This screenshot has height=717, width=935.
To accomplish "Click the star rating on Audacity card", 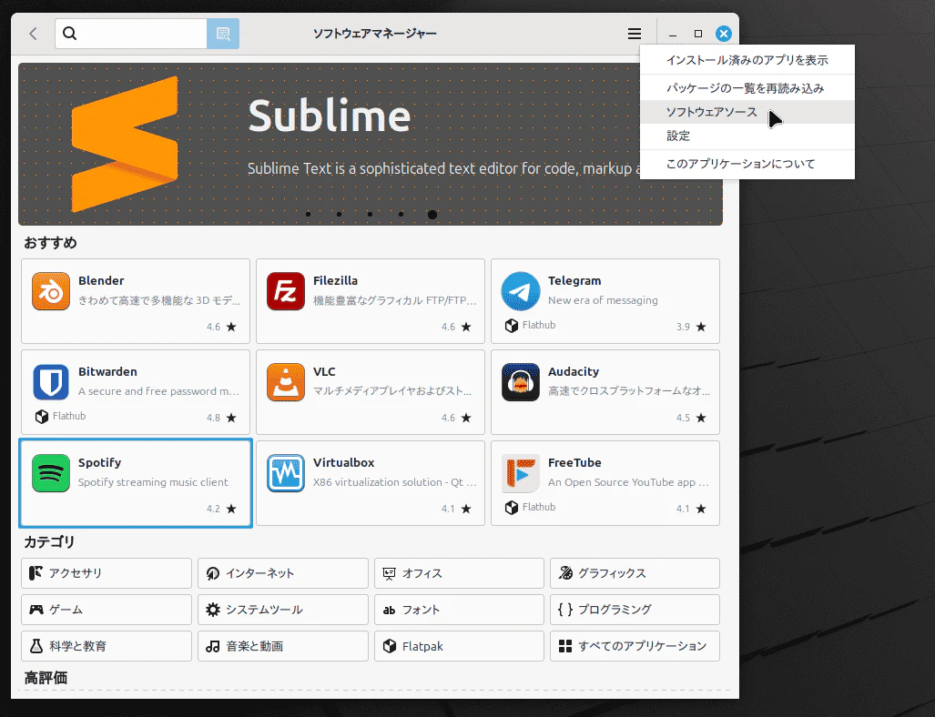I will coord(692,418).
